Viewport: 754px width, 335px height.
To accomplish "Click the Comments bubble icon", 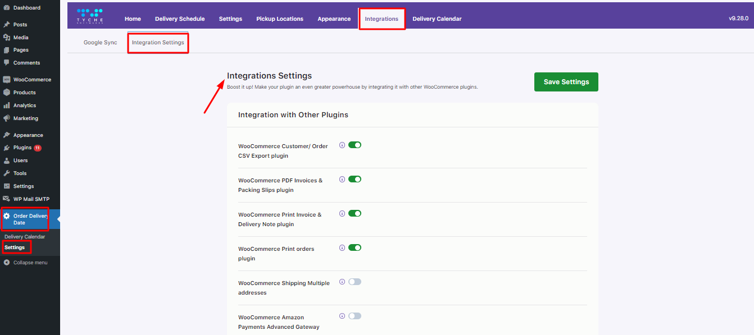I will pos(7,63).
